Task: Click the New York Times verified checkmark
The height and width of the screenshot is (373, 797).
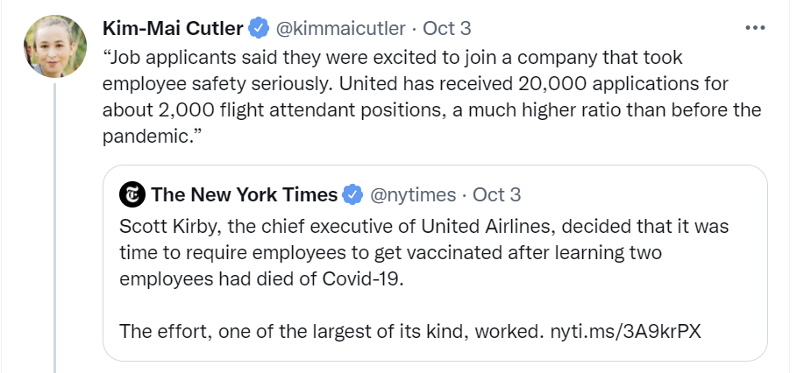Action: pyautogui.click(x=353, y=194)
